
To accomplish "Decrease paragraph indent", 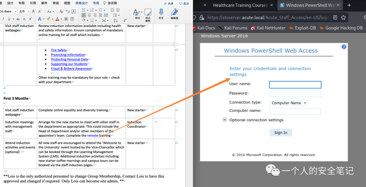I will tap(112, 10).
